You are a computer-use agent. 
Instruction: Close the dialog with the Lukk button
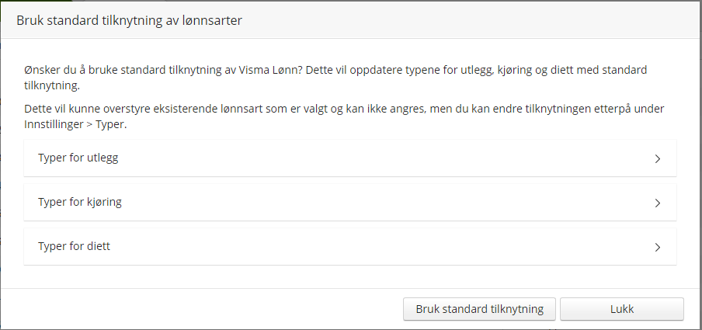[621, 309]
